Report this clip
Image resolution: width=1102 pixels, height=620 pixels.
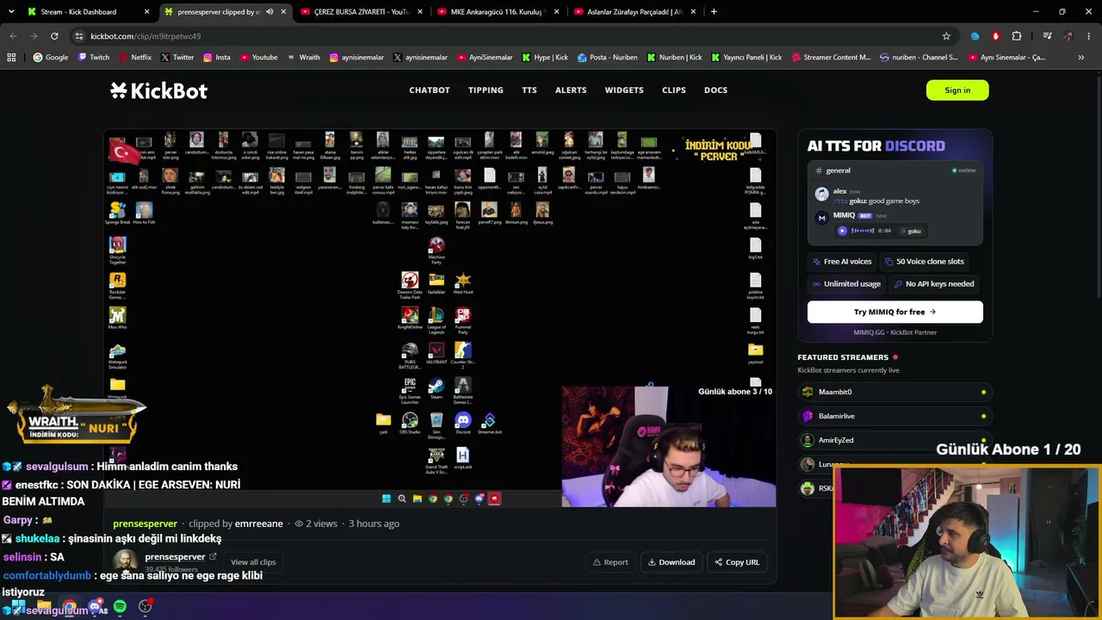coord(610,562)
